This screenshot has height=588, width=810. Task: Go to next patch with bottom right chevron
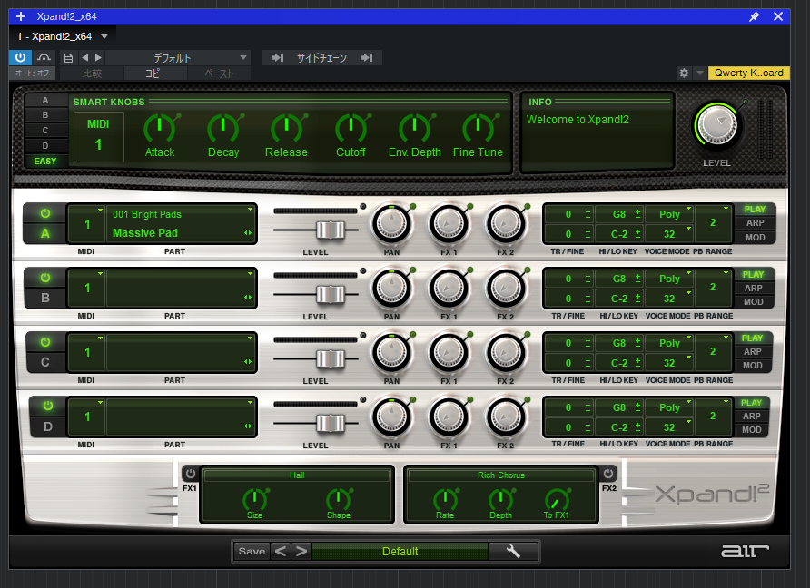click(x=301, y=552)
